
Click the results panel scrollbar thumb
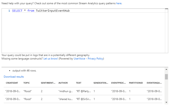point(166,76)
